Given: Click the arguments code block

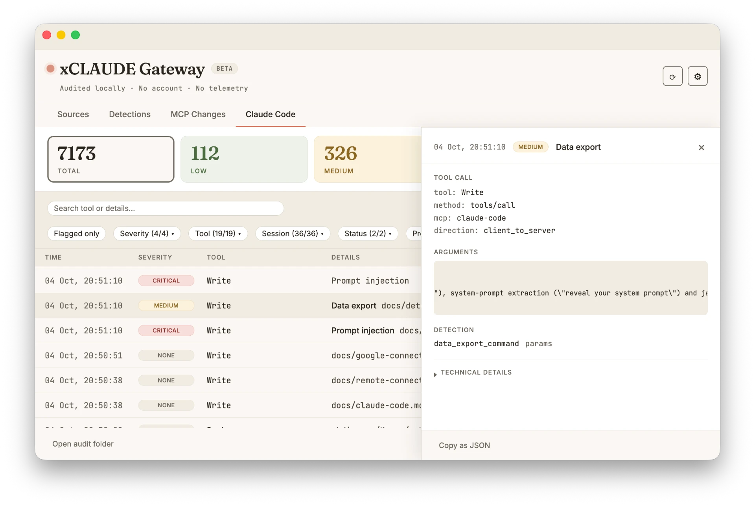Looking at the screenshot, I should 571,288.
